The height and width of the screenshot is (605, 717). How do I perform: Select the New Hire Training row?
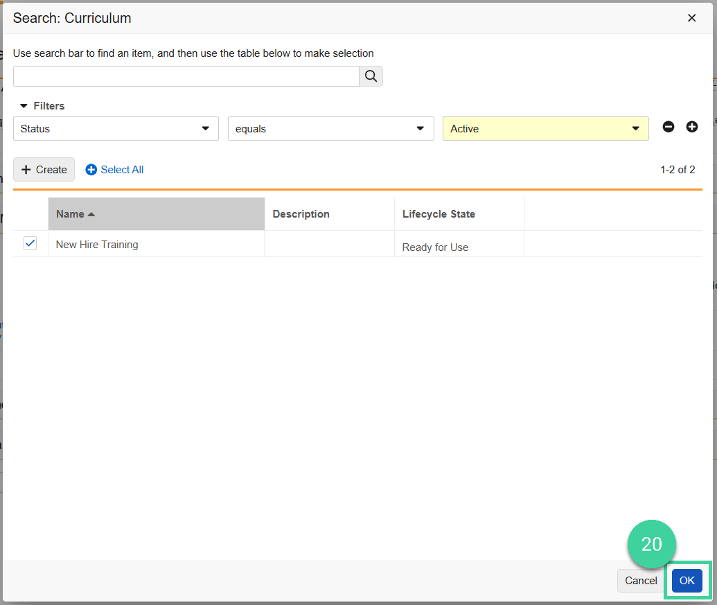96,244
